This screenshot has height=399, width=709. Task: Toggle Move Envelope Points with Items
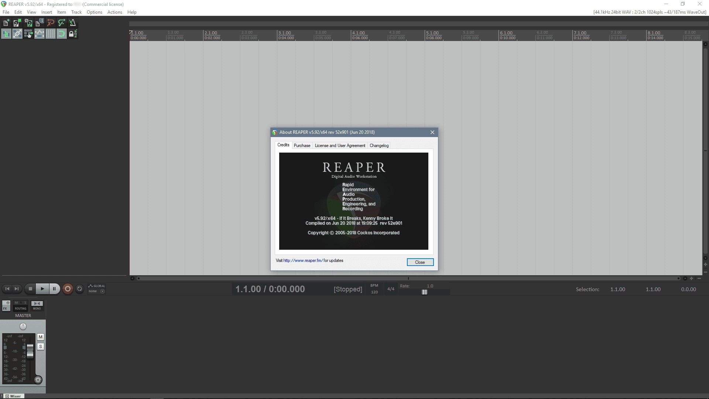click(39, 34)
